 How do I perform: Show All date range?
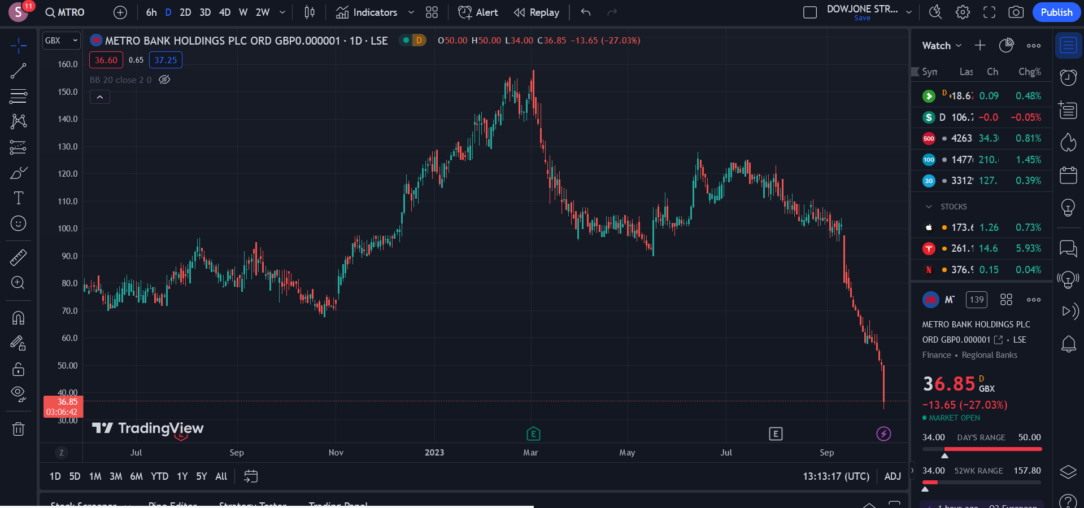click(x=221, y=476)
